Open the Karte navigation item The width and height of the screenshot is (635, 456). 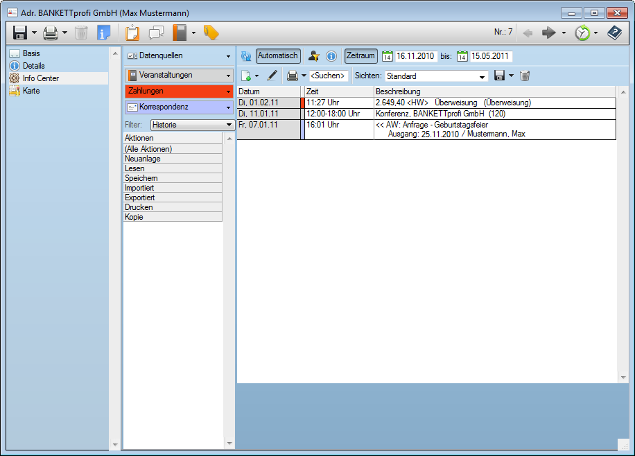click(x=31, y=91)
